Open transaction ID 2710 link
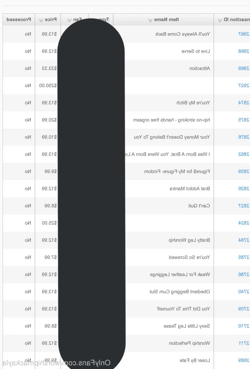 [x=243, y=326]
